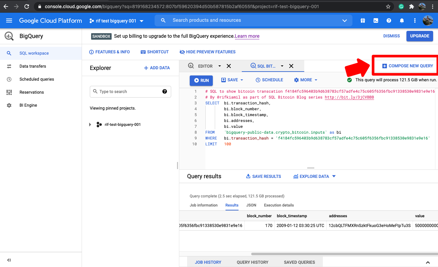
Task: Click the Google account avatar
Action: [x=428, y=20]
